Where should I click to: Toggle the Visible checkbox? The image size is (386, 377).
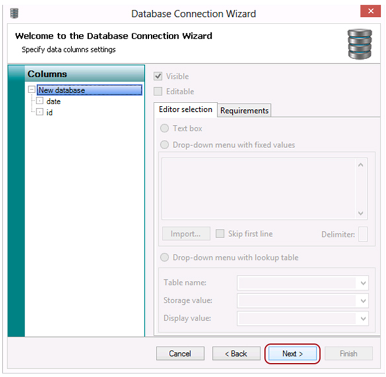click(x=158, y=76)
